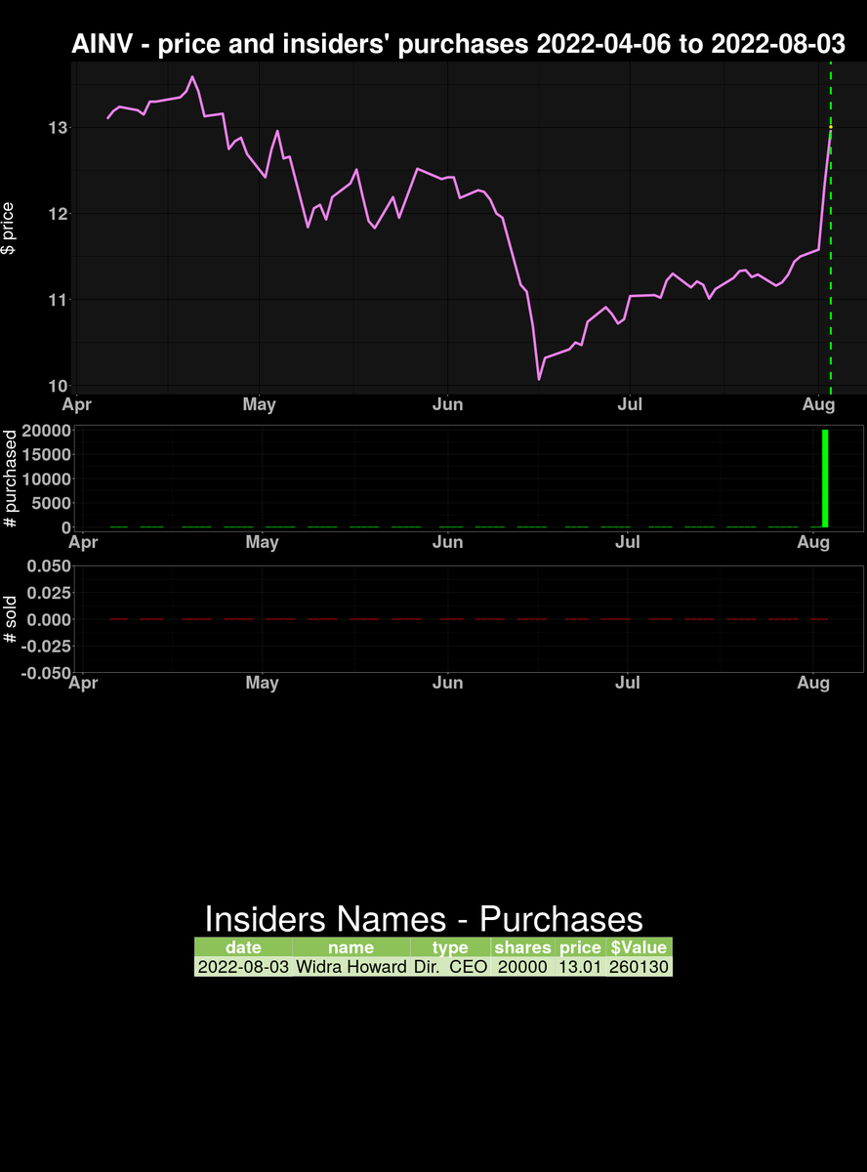
Task: Click the '# purchased' y-axis label
Action: pyautogui.click(x=11, y=479)
